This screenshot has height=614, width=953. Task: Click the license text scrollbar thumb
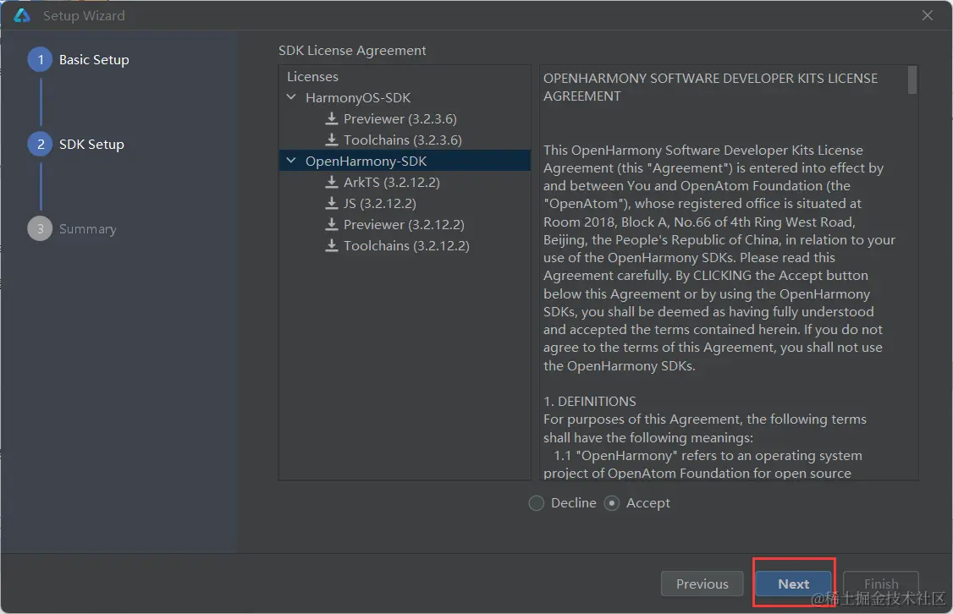coord(912,80)
